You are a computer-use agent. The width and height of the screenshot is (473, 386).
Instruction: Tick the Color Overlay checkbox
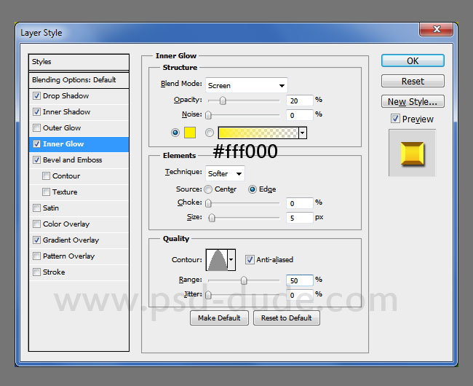tap(36, 224)
